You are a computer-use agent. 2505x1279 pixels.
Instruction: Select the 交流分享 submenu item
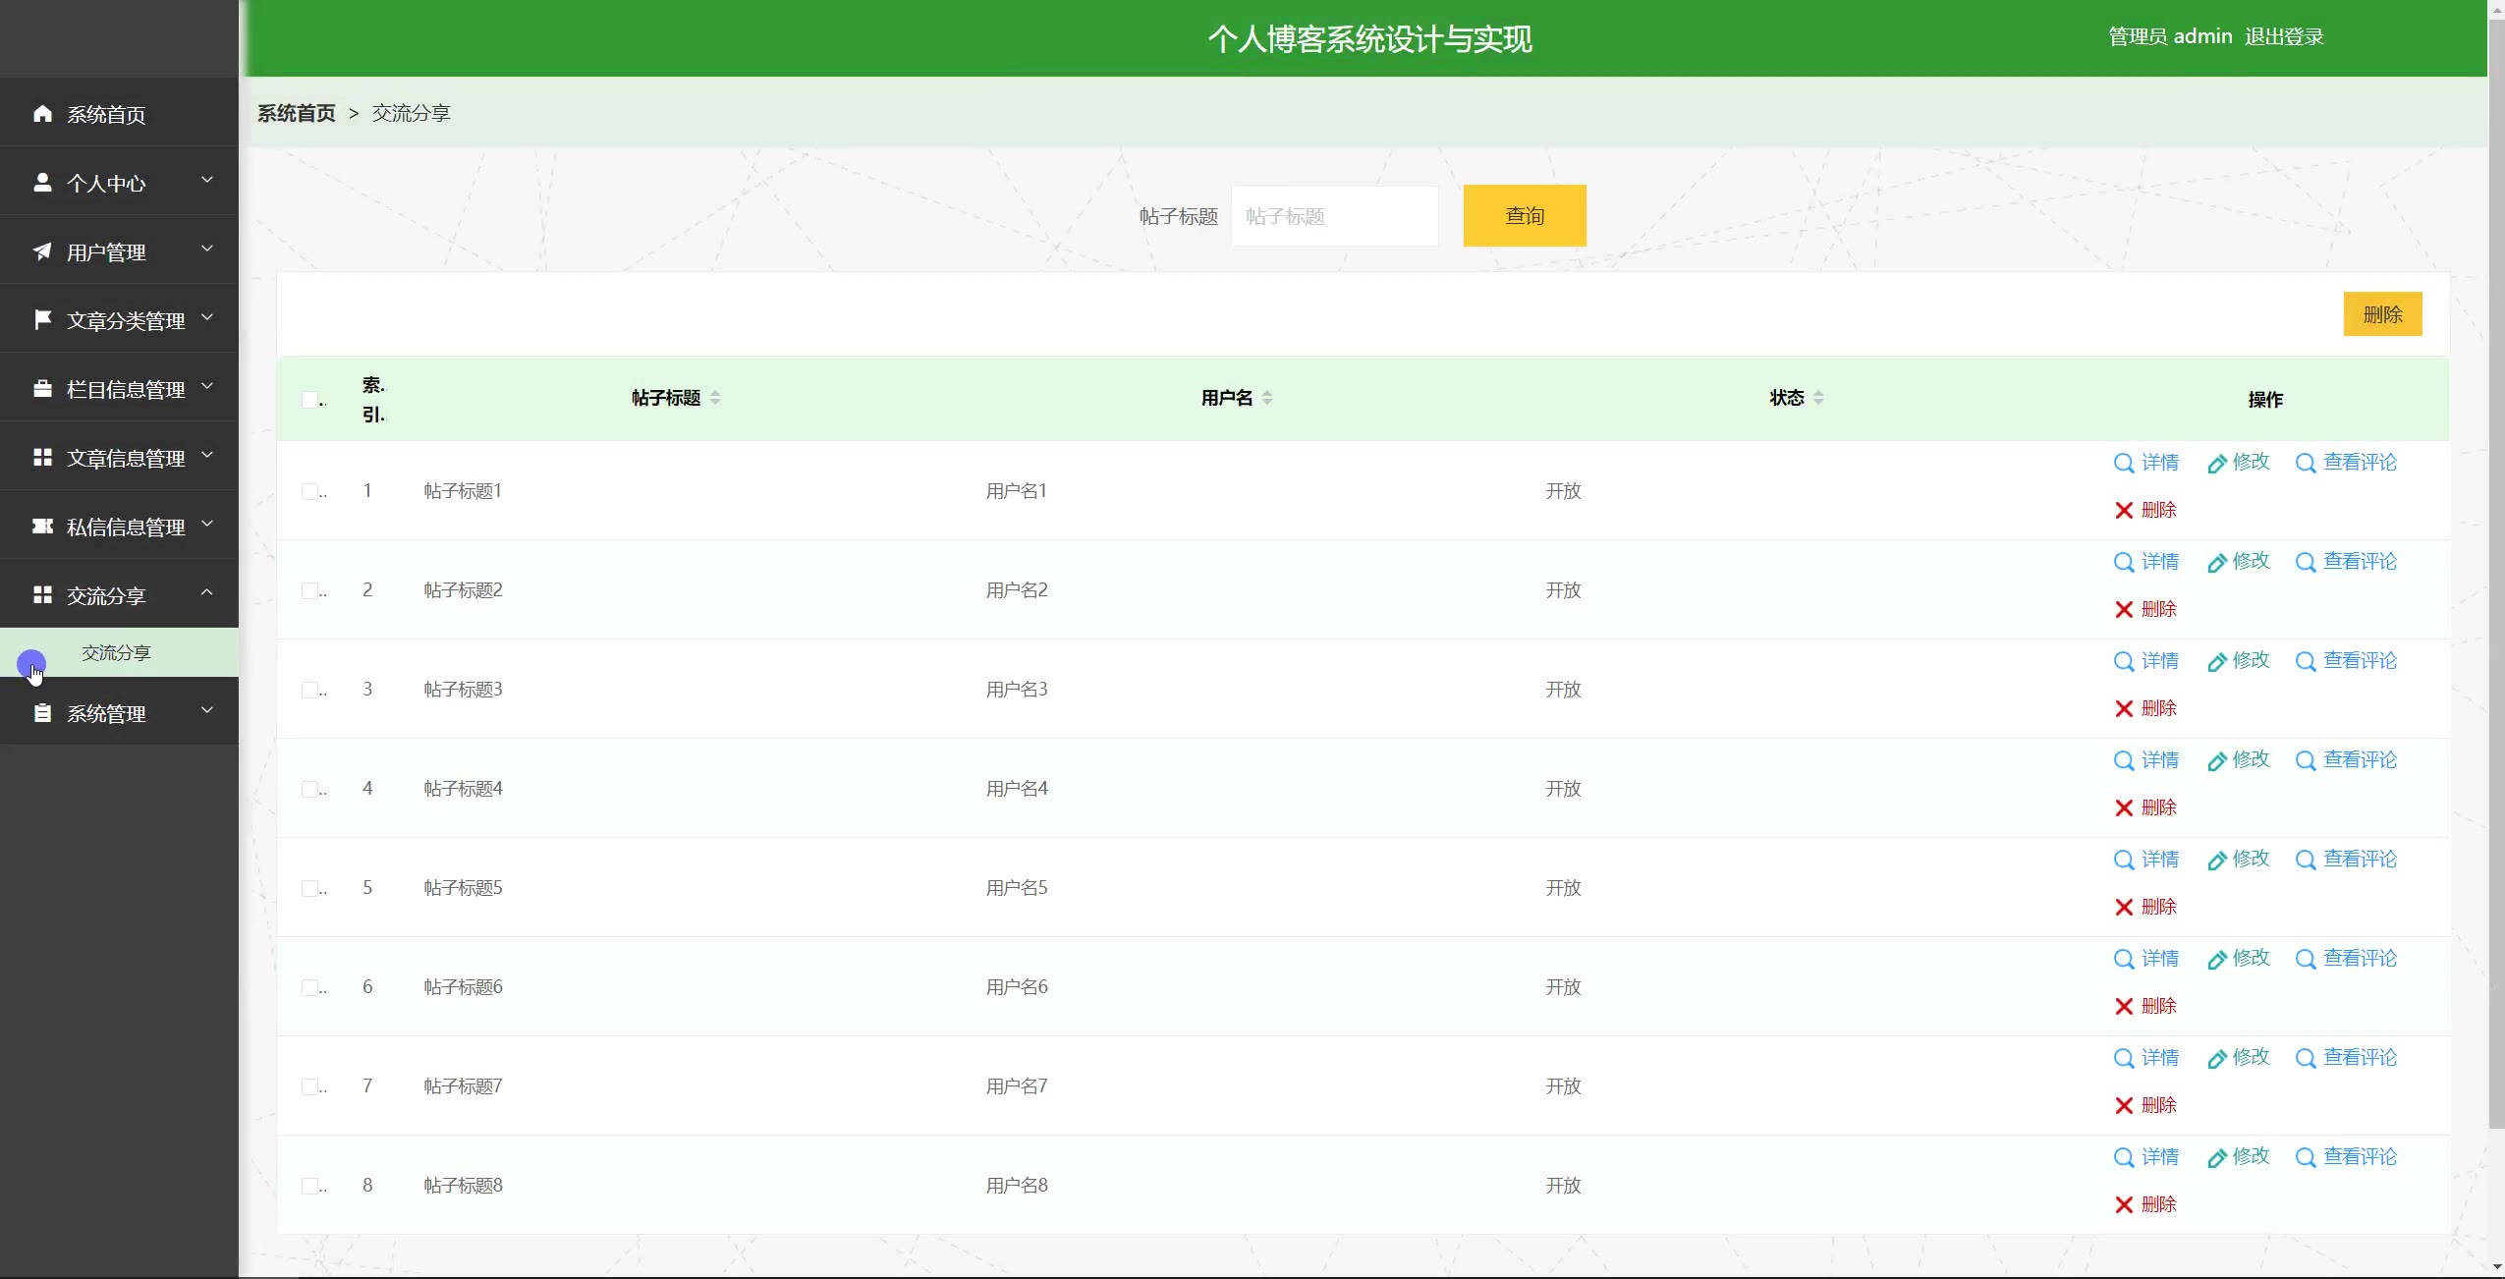coord(119,652)
